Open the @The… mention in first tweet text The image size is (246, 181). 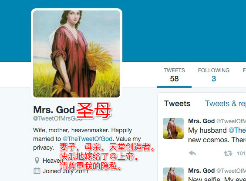click(237, 130)
